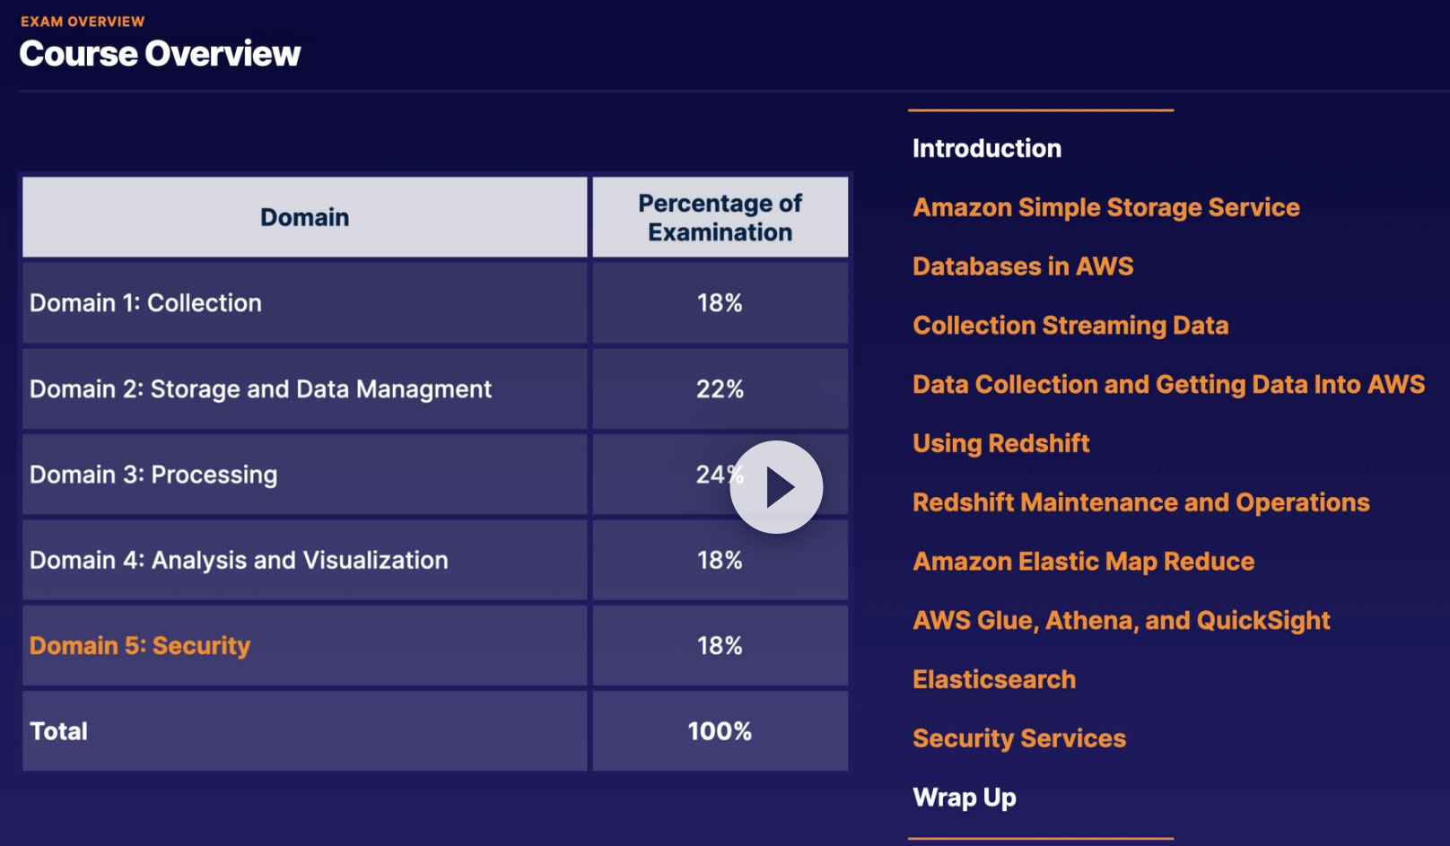The width and height of the screenshot is (1450, 846).
Task: Jump to Using Redshift section
Action: (1000, 443)
